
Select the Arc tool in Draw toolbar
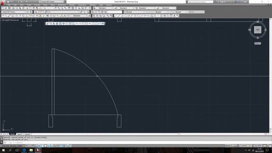pyautogui.click(x=132, y=16)
